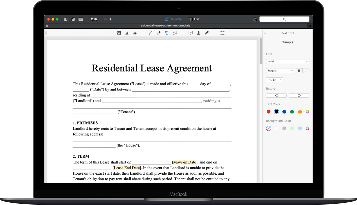Activate the Text annotation tool
Viewport: 357px width, 205px height.
[167, 33]
